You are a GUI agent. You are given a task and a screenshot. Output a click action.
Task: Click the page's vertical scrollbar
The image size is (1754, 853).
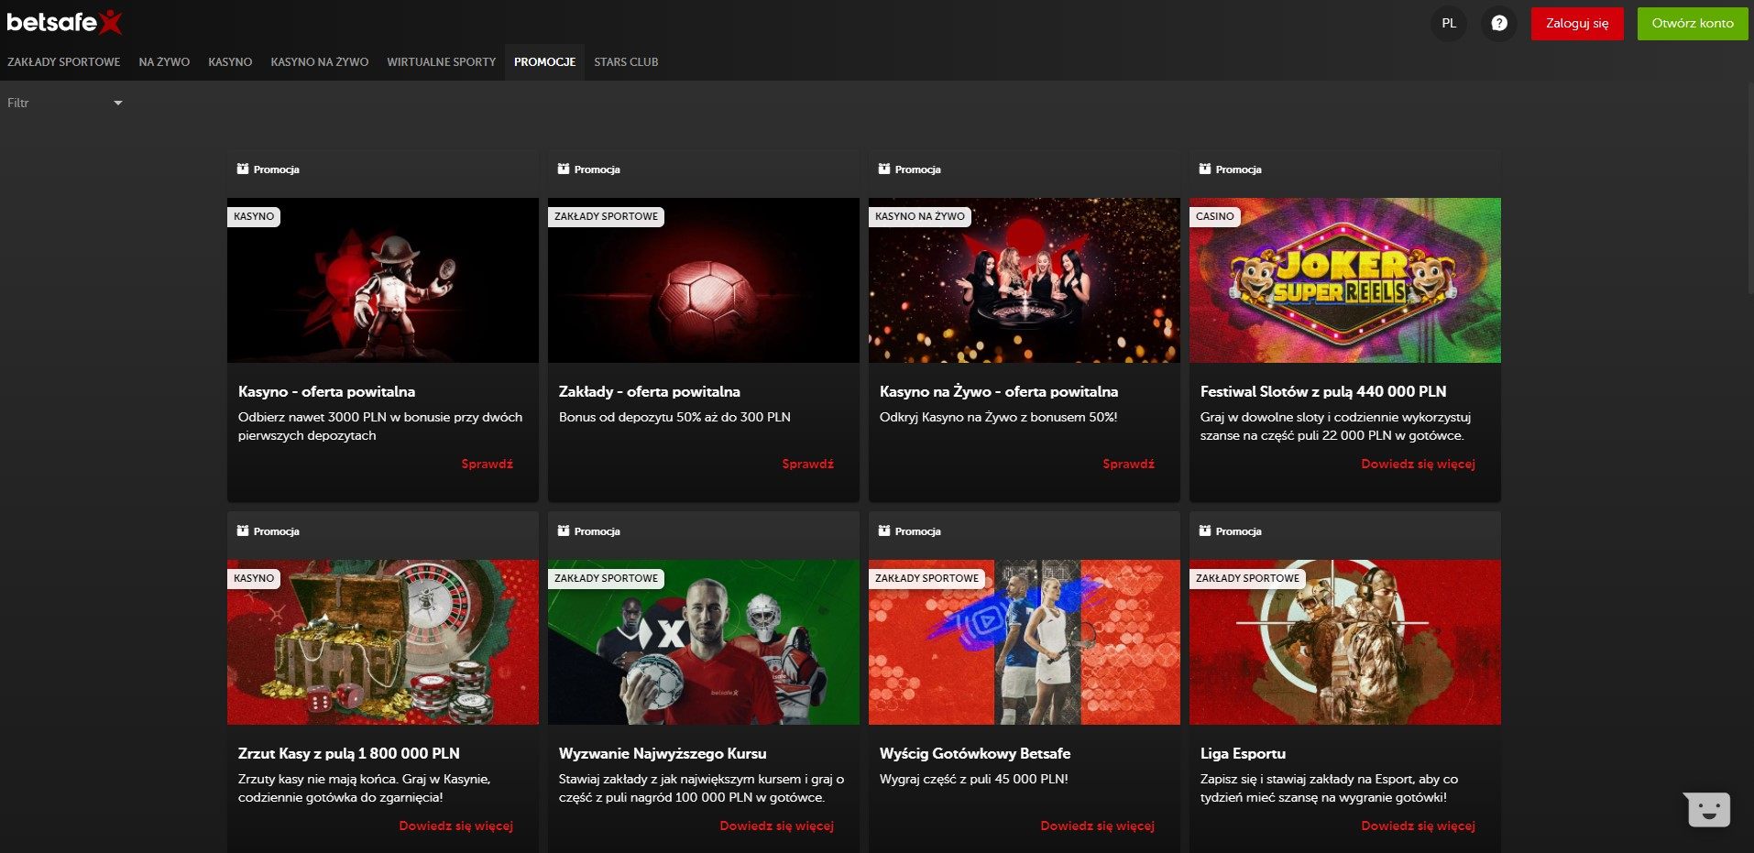tap(1749, 183)
